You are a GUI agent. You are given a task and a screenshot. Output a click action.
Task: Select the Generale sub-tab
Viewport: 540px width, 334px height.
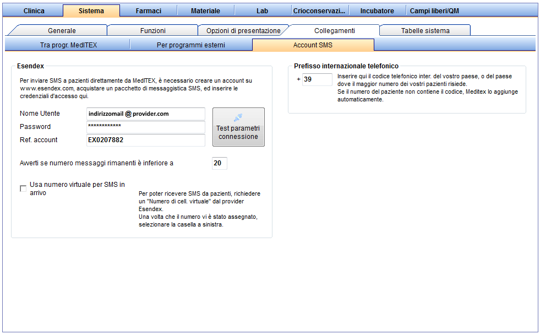click(x=62, y=30)
